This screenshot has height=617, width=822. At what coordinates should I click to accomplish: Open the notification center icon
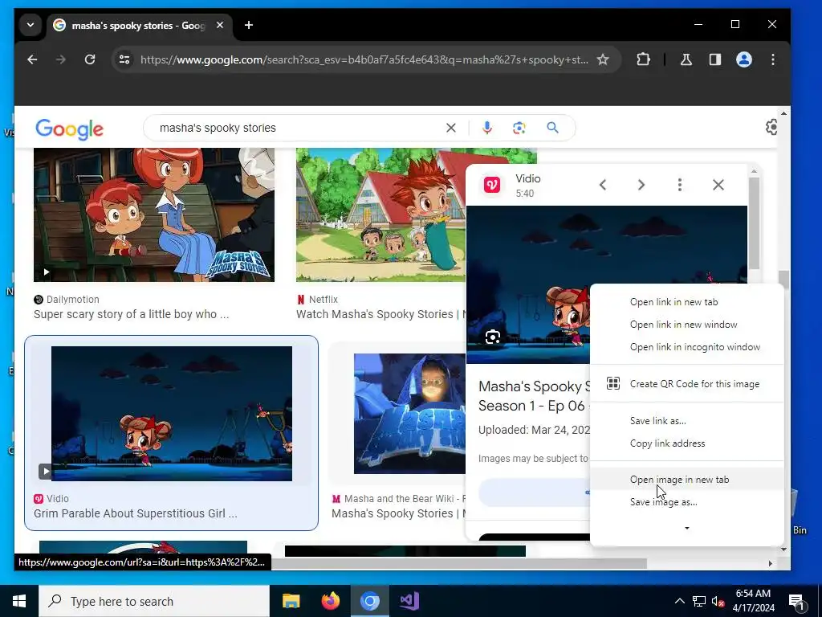[796, 602]
